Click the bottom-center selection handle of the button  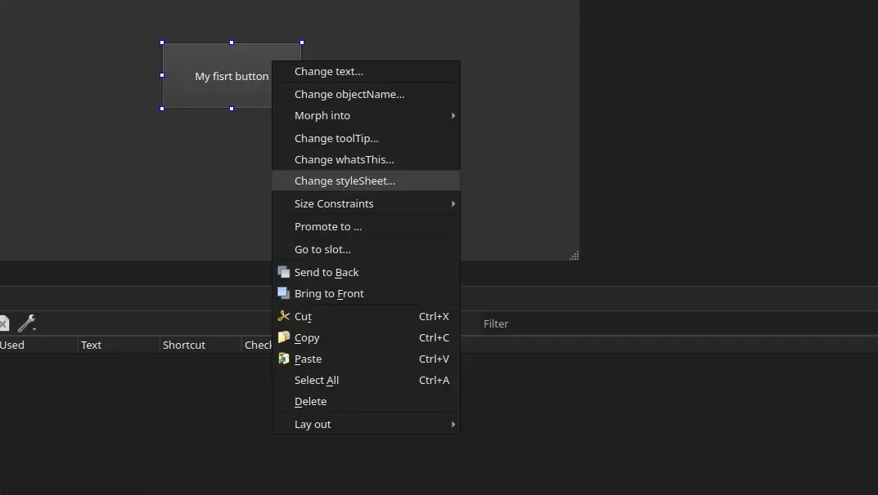click(x=232, y=109)
